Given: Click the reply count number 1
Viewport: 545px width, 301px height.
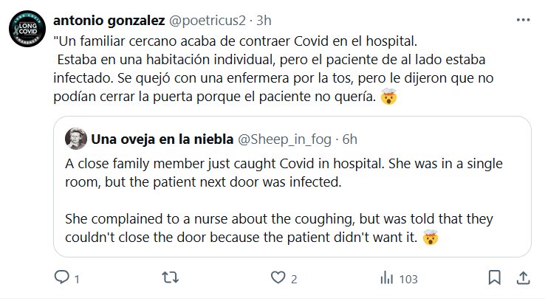Looking at the screenshot, I should 77,279.
